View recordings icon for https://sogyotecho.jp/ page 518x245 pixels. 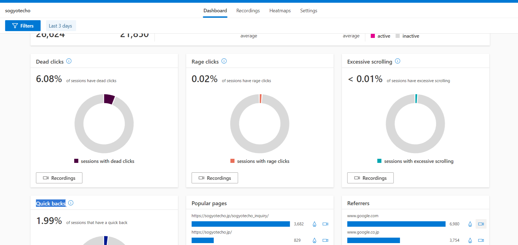(x=325, y=240)
